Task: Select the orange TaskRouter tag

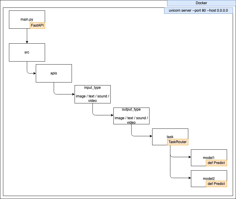Action: [178, 142]
